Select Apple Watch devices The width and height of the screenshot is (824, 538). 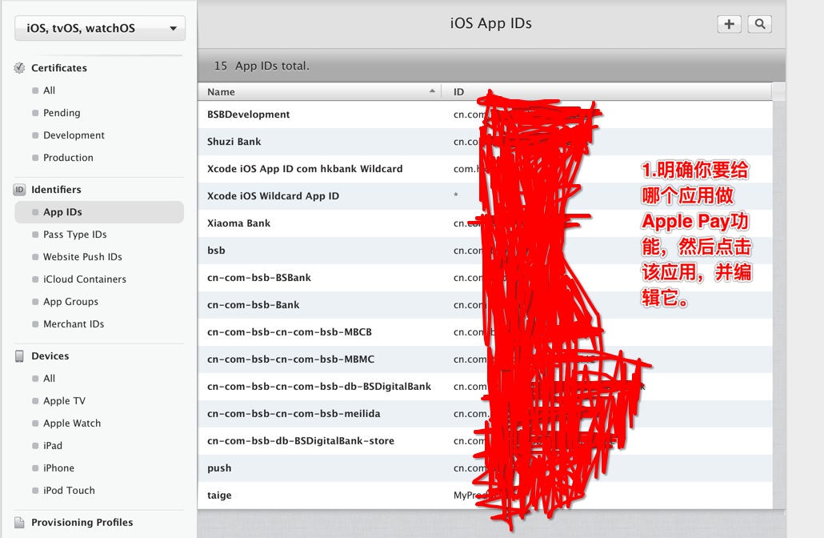pyautogui.click(x=72, y=424)
